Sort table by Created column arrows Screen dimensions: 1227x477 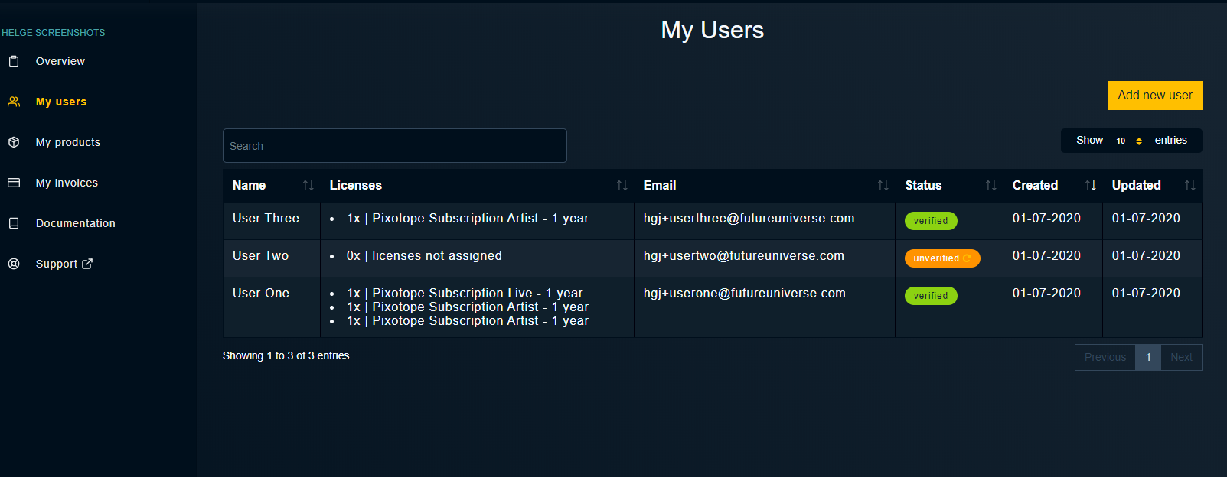[1091, 186]
